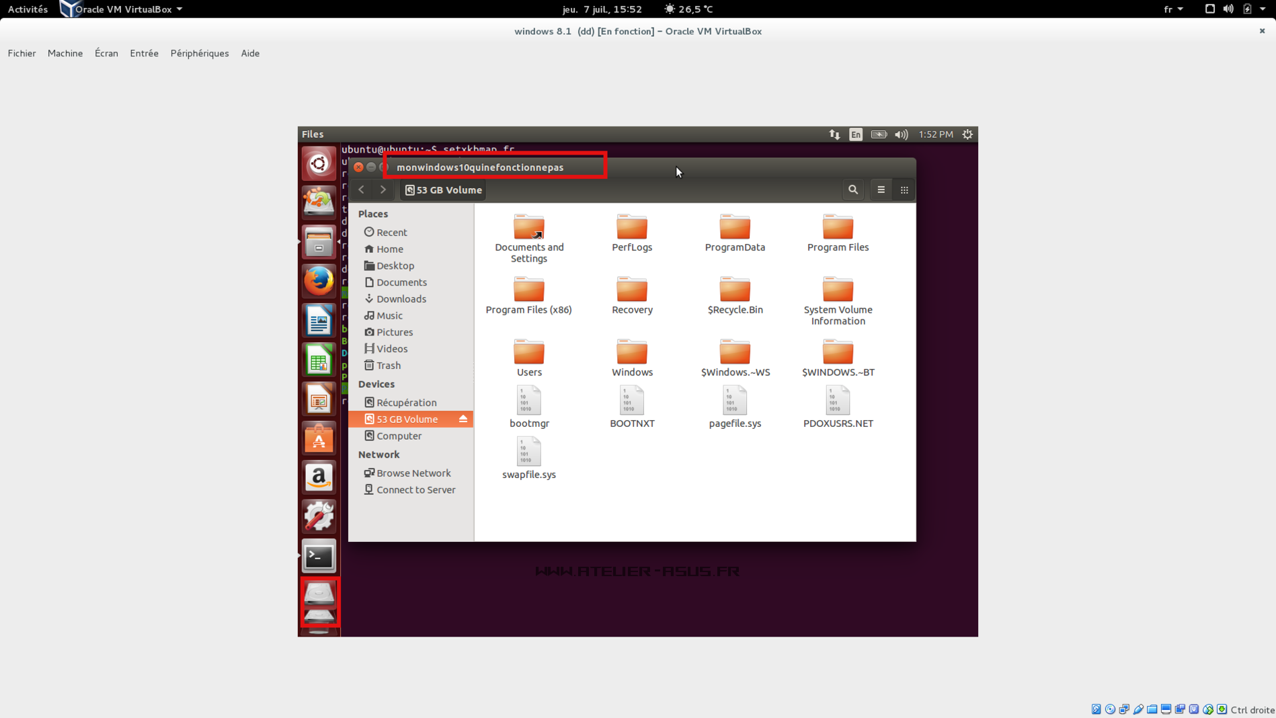
Task: Click the search icon in Files toolbar
Action: point(852,190)
